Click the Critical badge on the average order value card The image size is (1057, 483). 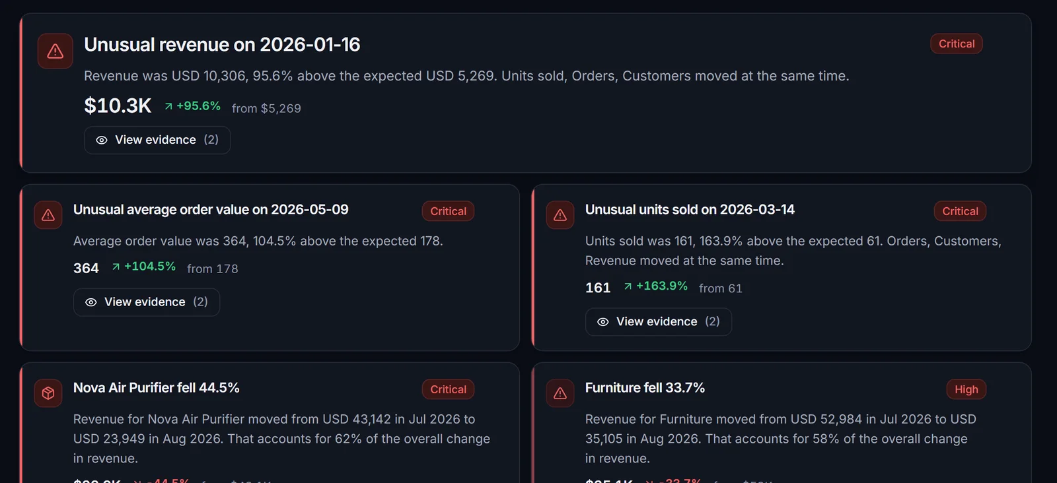[x=448, y=211]
